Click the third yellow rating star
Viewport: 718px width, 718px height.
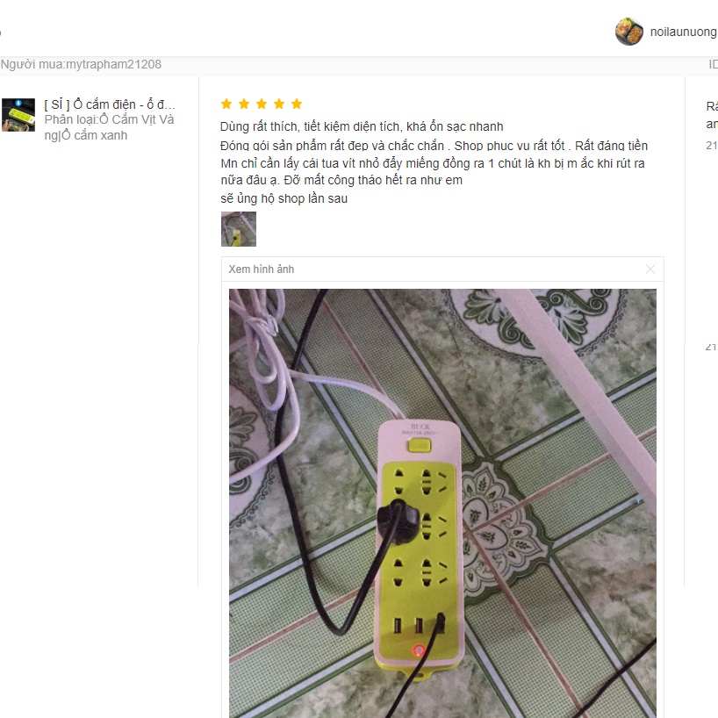tap(262, 104)
